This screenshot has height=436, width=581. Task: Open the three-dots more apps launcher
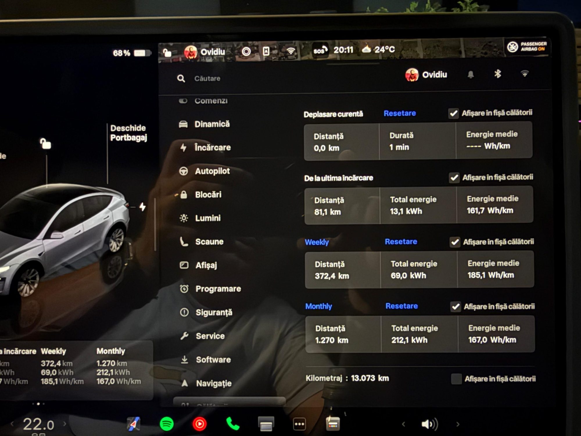point(299,424)
